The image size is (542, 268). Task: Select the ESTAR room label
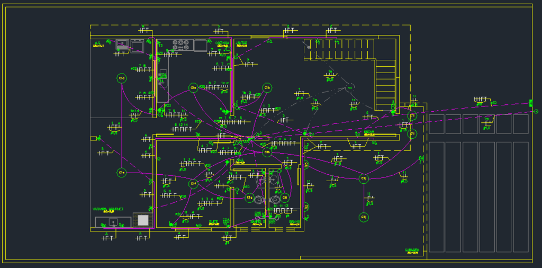pos(369,132)
